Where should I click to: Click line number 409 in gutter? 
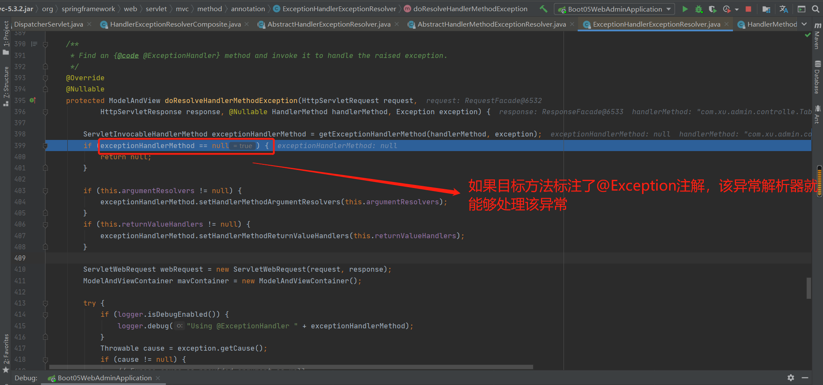20,258
